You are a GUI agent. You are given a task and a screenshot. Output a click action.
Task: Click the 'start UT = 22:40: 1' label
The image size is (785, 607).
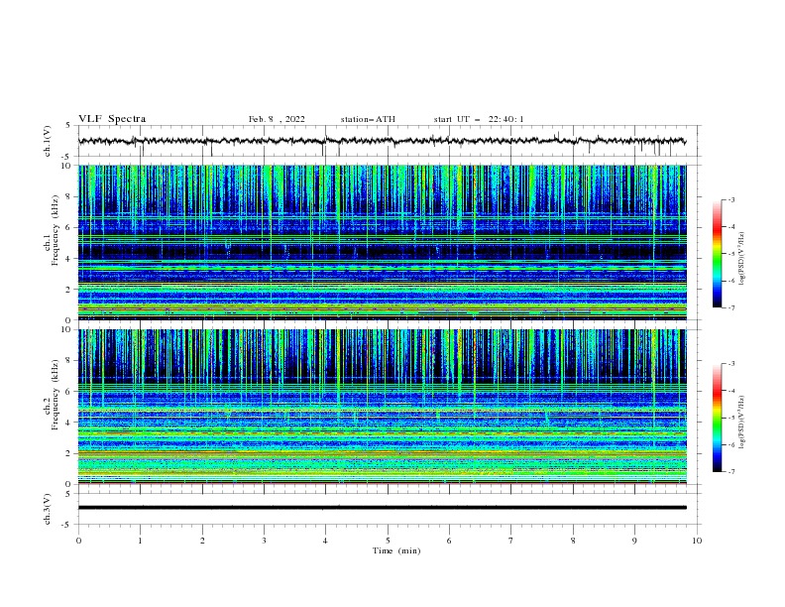479,119
